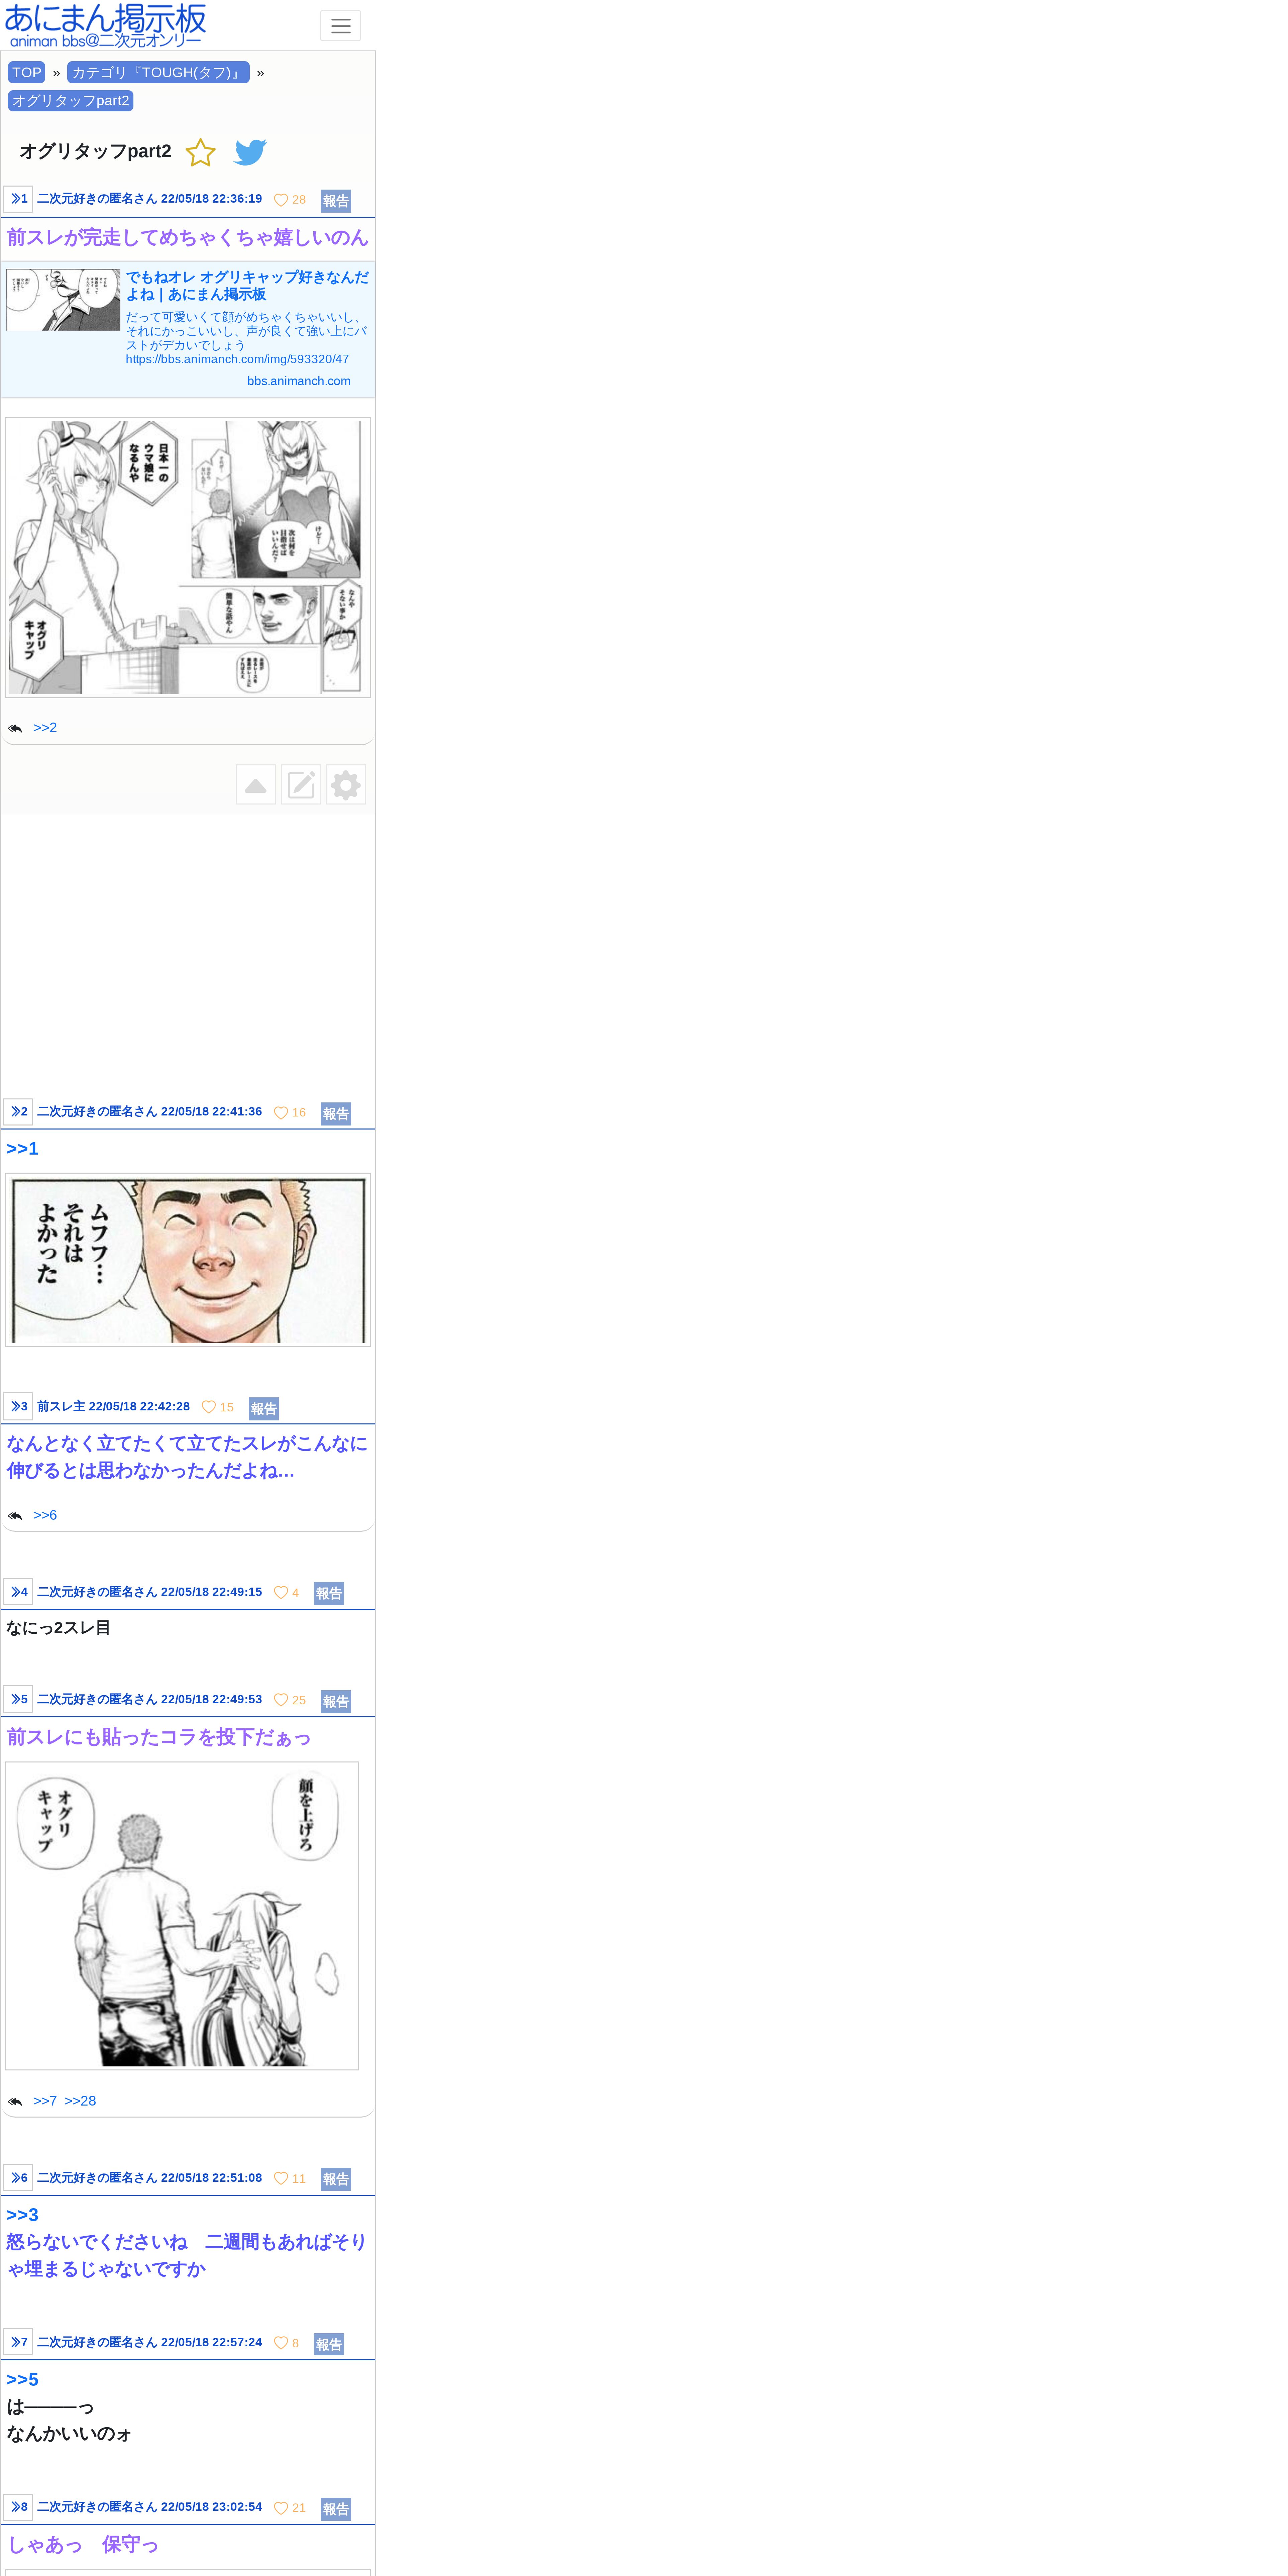
Task: Like post 7 heart icon
Action: coord(281,2343)
